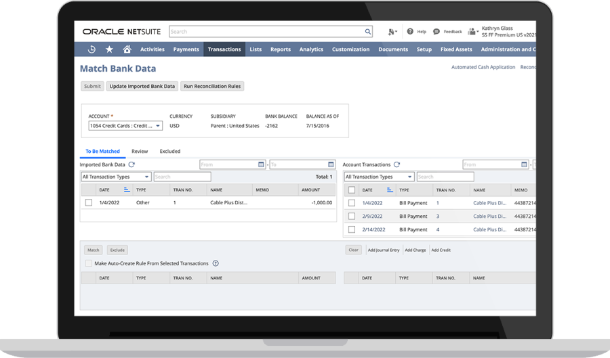This screenshot has width=610, height=358.
Task: Click the Imported Bank Data search field
Action: (182, 177)
